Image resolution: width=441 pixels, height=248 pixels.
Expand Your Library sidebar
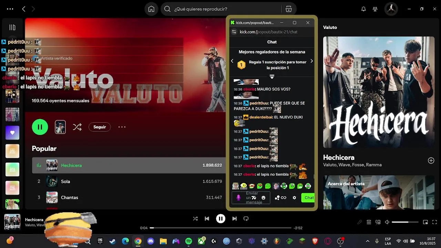[x=12, y=28]
